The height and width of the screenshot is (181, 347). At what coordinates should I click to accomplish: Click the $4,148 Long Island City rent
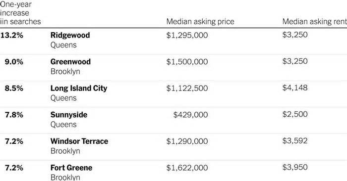[295, 88]
